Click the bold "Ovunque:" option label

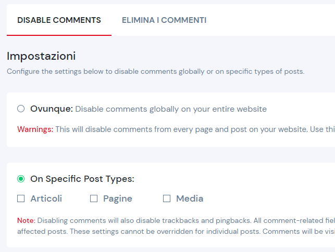(52, 109)
